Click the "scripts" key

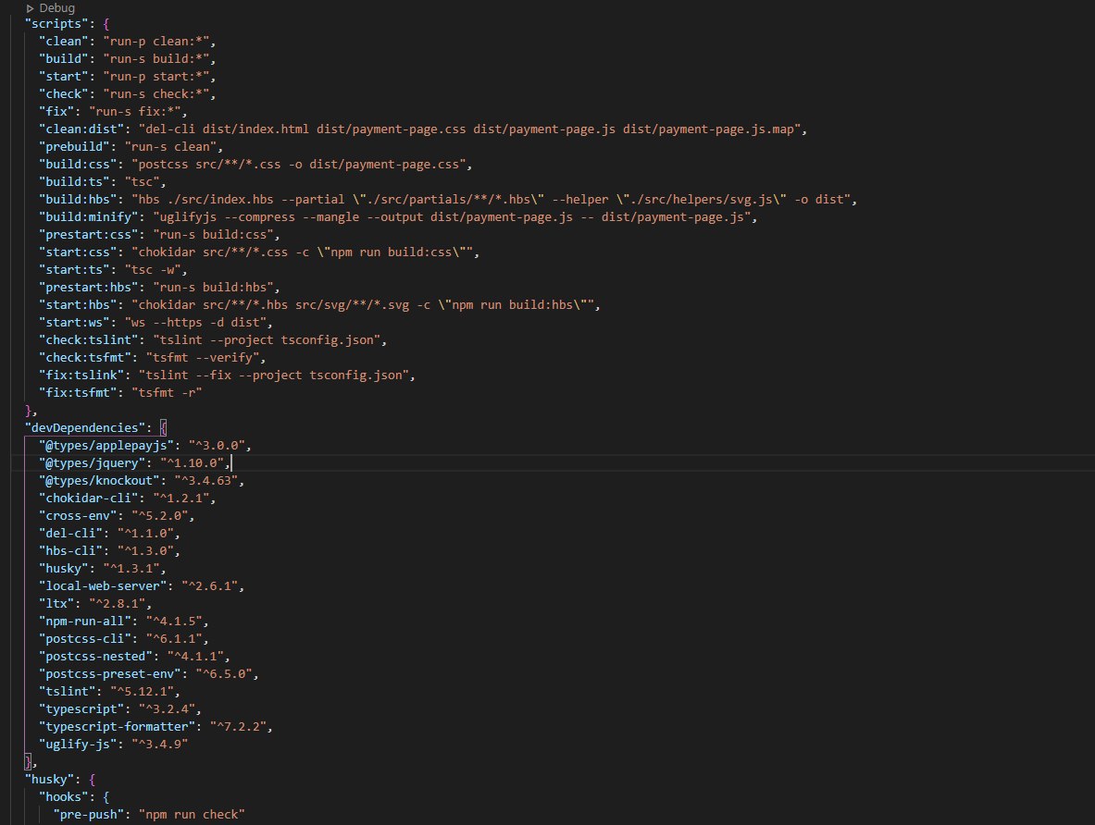[x=56, y=24]
